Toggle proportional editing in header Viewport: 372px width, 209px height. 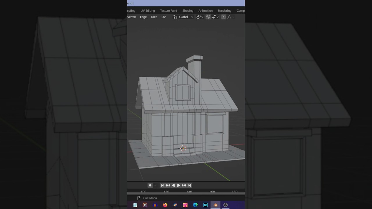click(223, 17)
